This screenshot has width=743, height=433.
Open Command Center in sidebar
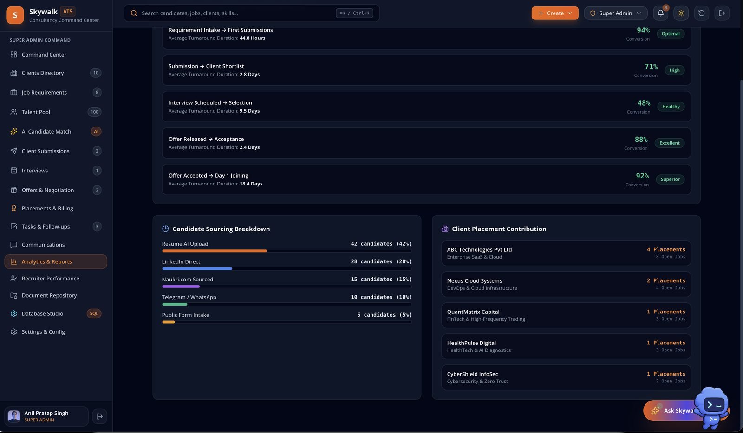click(56, 55)
